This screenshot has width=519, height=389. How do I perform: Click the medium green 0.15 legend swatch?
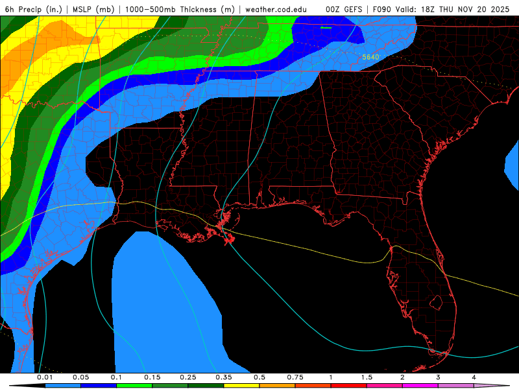pos(170,386)
